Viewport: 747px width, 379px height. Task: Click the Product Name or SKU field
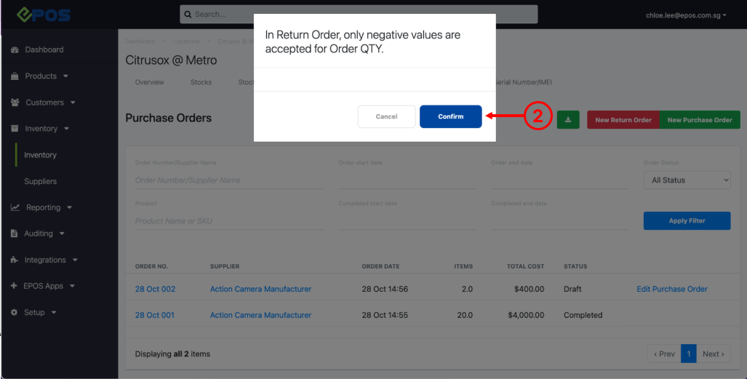click(229, 220)
